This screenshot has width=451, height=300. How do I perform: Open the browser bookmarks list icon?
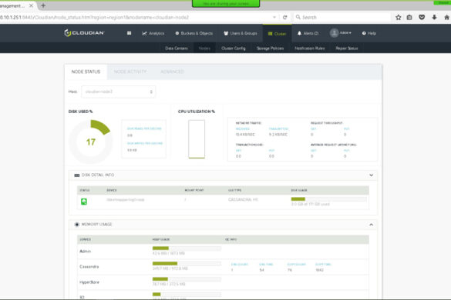[409, 17]
